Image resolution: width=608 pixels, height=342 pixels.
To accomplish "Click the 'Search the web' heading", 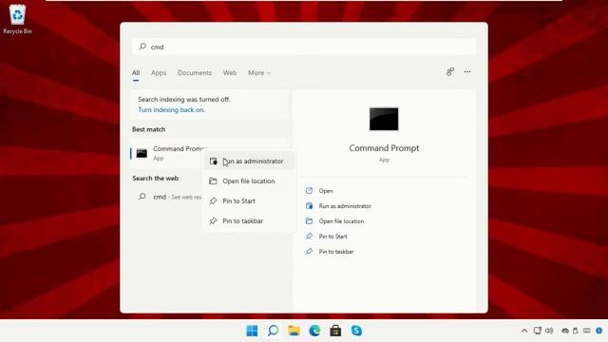I will click(x=156, y=178).
